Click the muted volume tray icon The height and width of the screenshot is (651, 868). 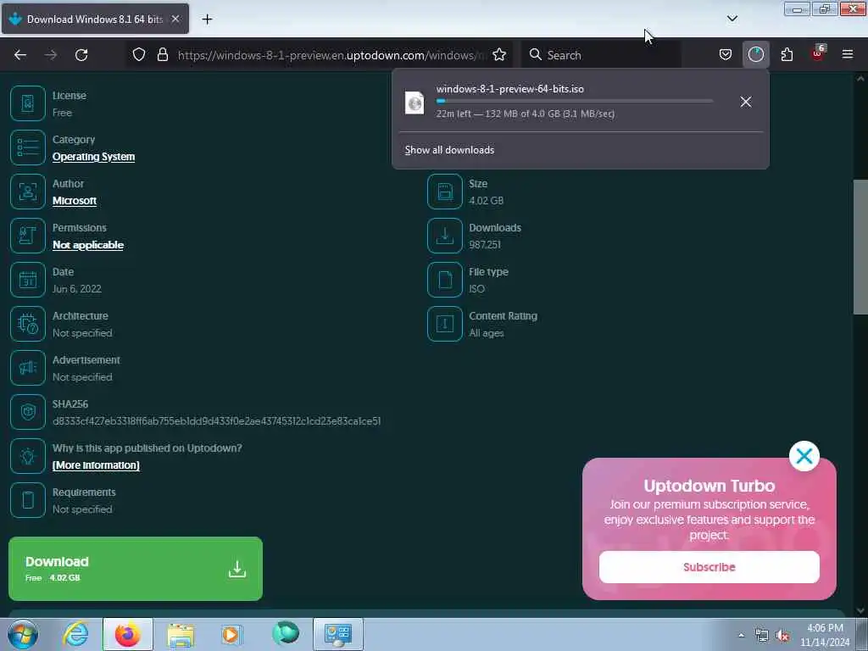coord(782,636)
